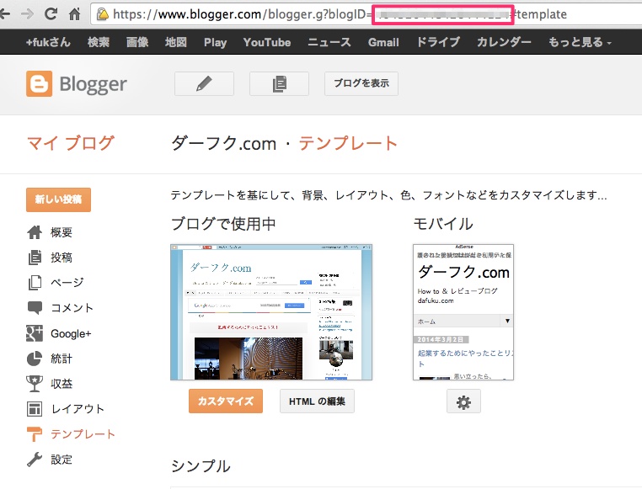Viewport: 642px width, 489px height.
Task: Click the テンプレート paint roller icon
Action: point(35,434)
